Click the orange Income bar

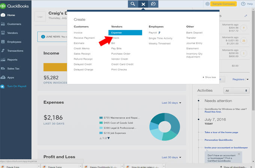[55, 67]
